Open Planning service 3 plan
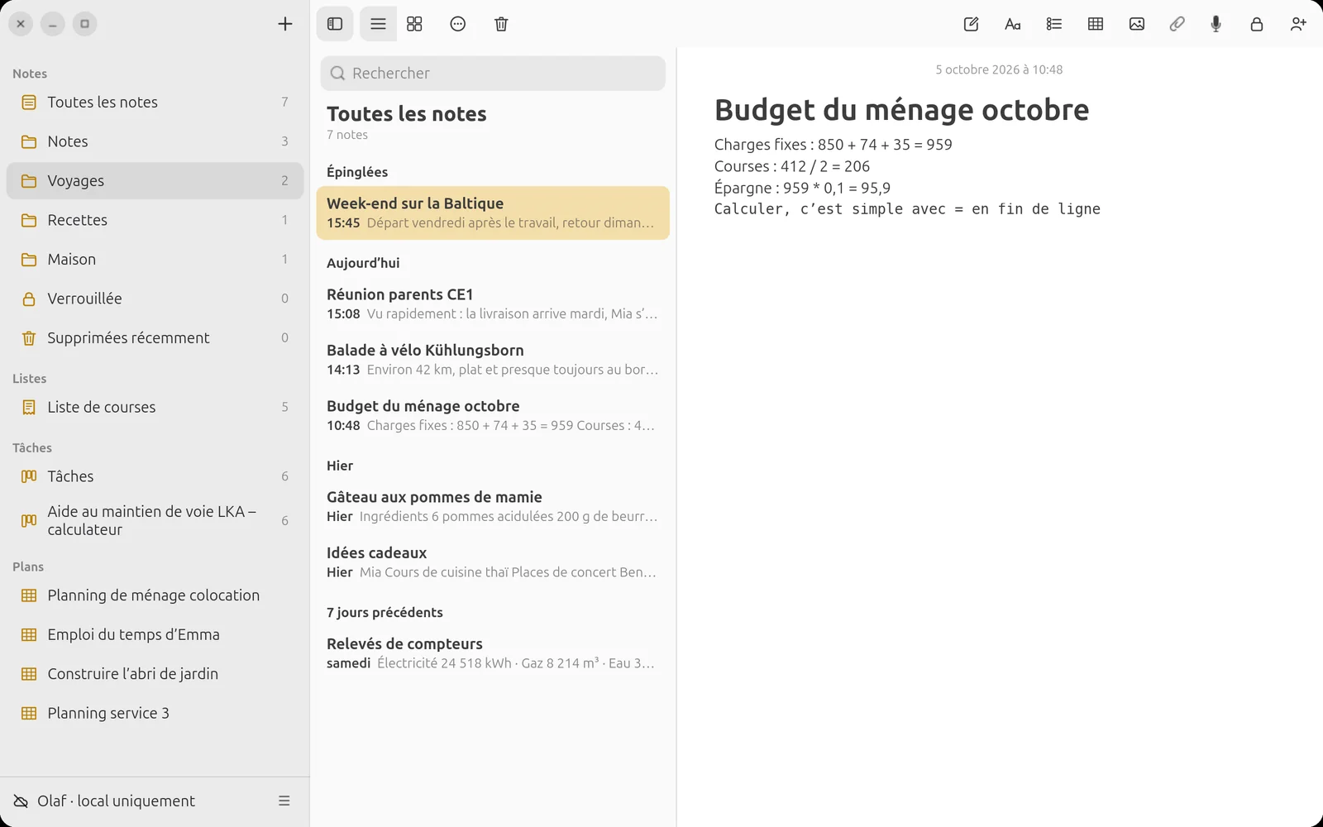This screenshot has height=827, width=1323. tap(155, 713)
